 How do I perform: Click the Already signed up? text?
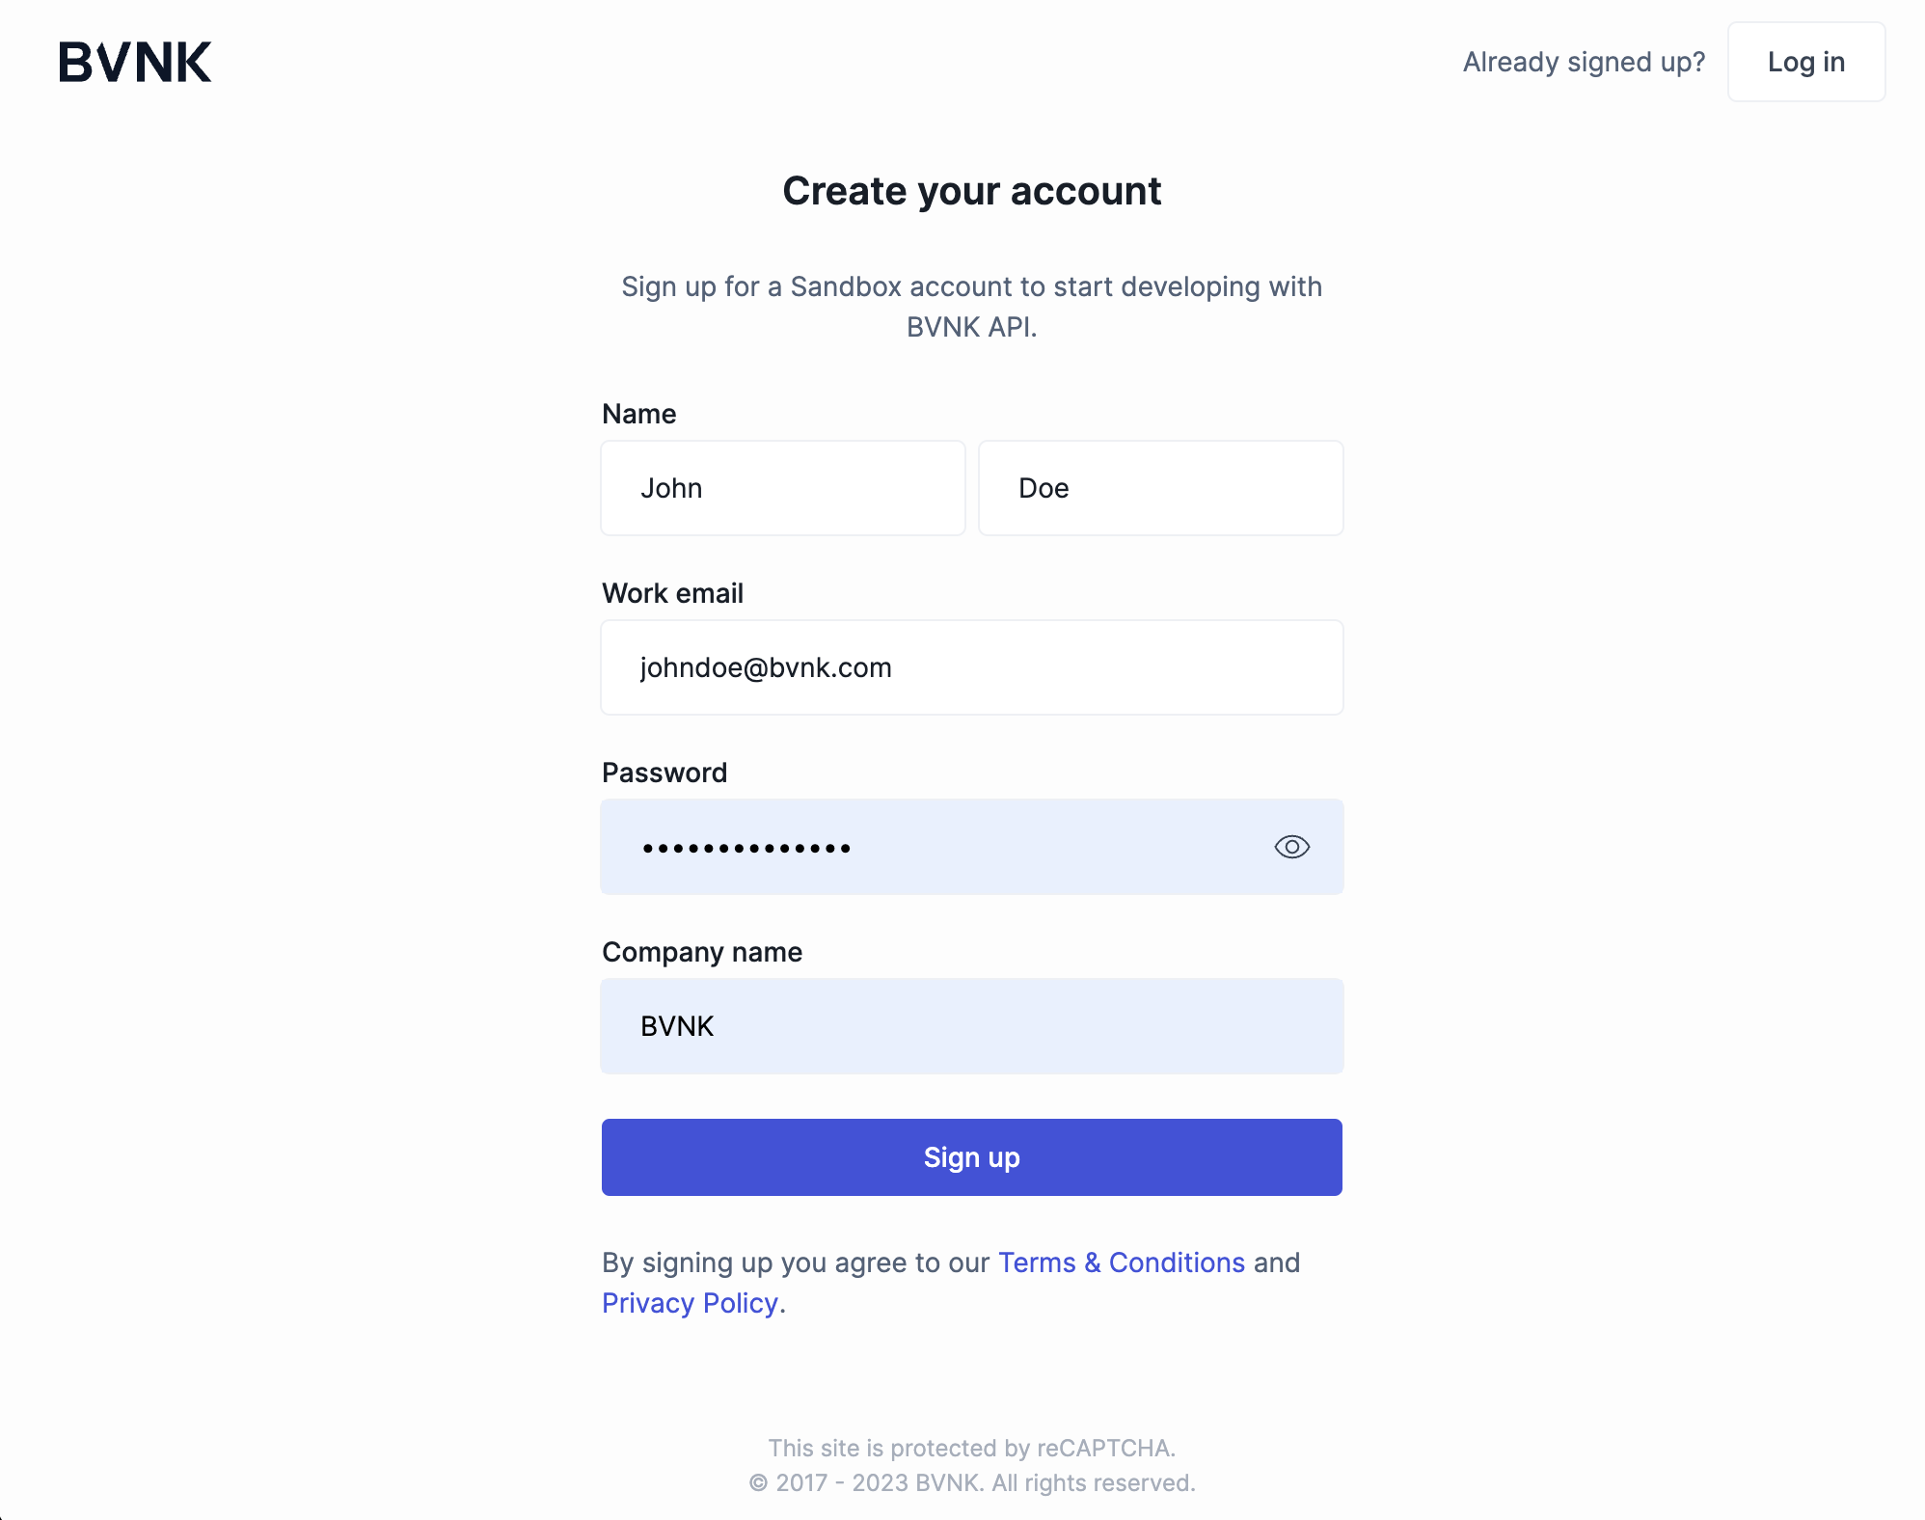point(1584,62)
